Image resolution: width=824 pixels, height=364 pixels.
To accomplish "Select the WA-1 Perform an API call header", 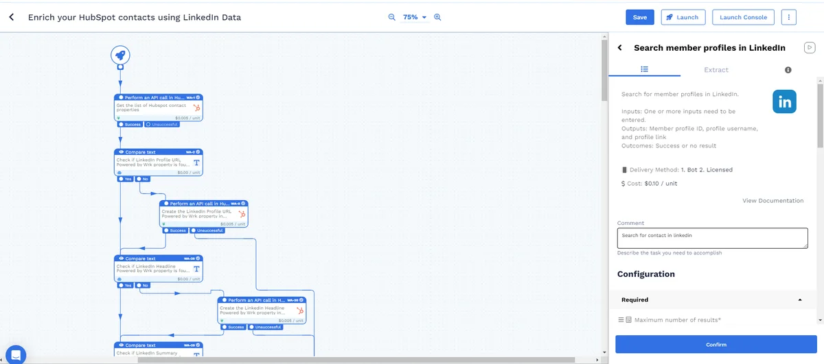I will click(x=159, y=97).
